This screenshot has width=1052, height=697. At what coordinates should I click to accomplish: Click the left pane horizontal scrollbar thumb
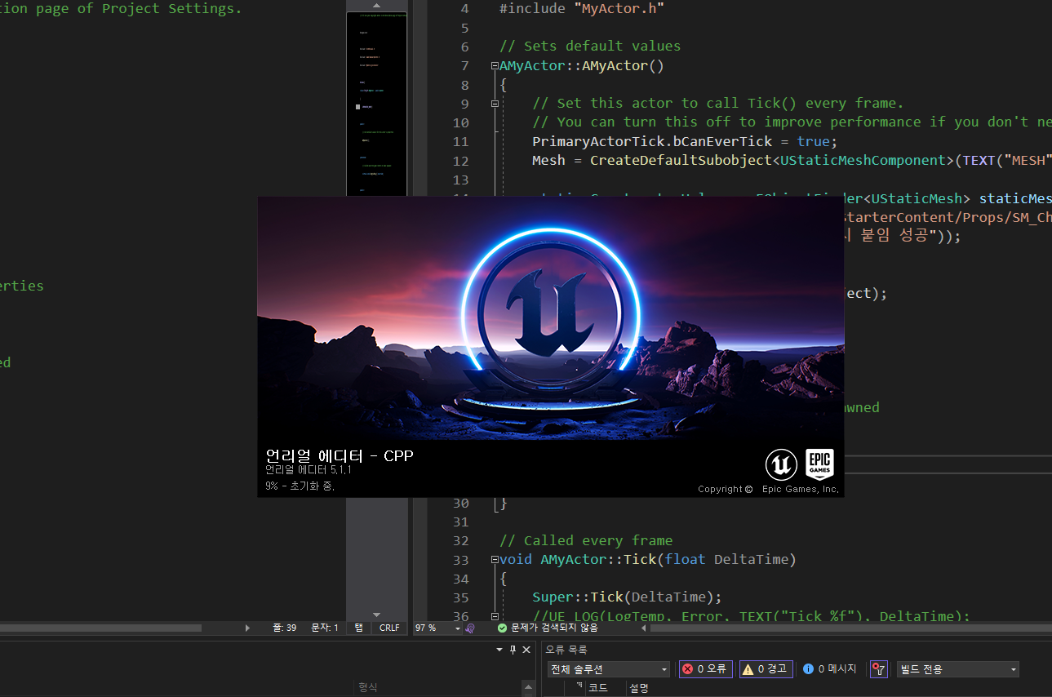(x=100, y=628)
